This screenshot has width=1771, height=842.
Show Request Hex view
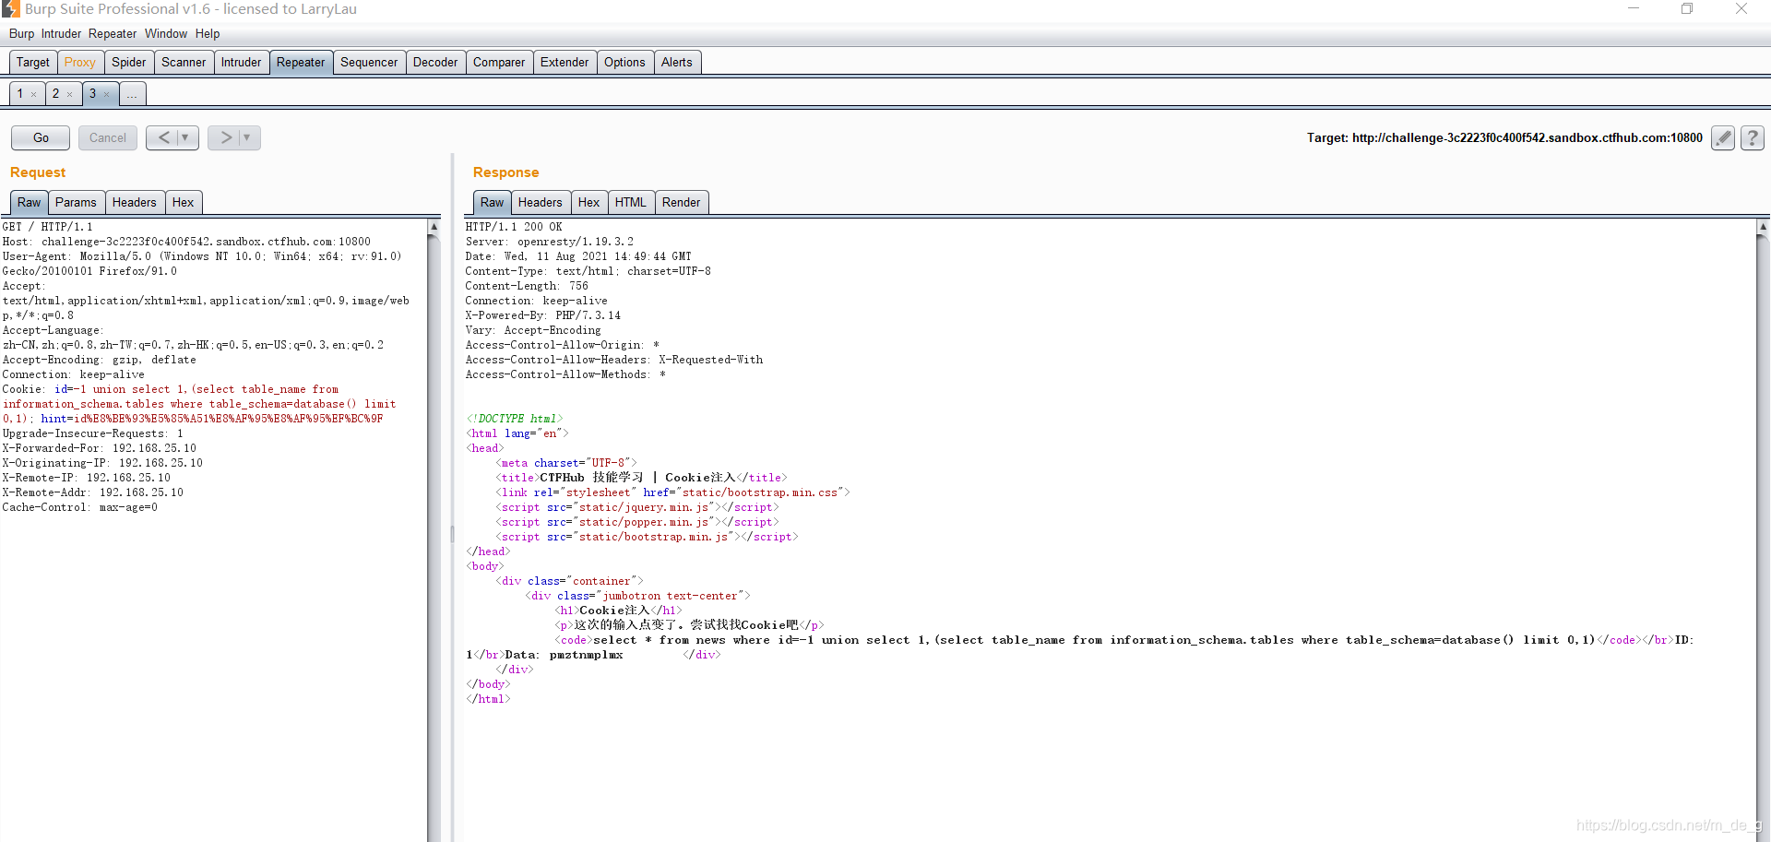pos(184,202)
